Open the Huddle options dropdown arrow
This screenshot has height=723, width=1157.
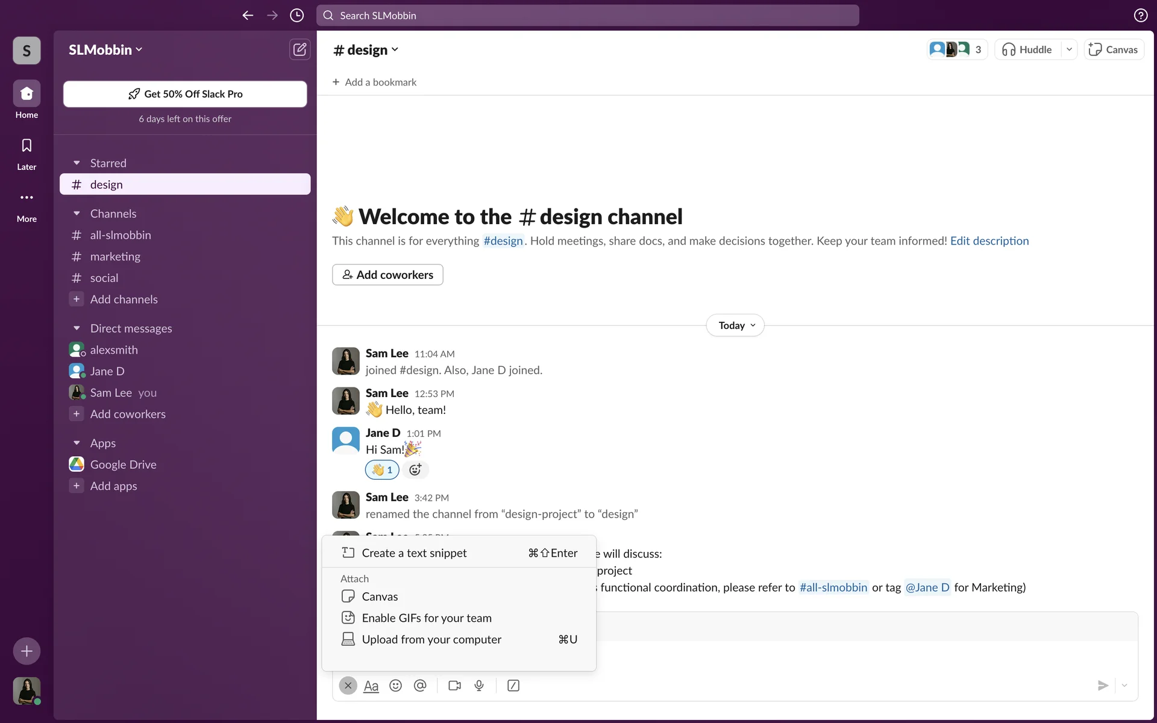coord(1069,49)
